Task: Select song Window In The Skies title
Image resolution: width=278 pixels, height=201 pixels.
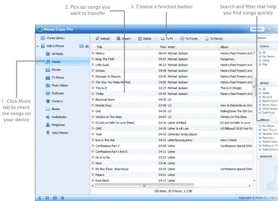Action: coord(109,117)
